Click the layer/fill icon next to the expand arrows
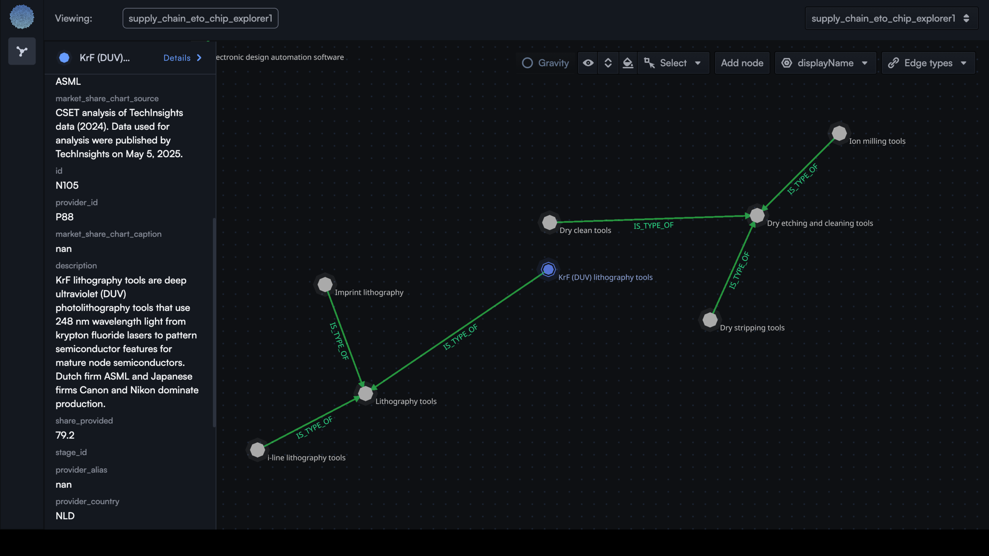Viewport: 989px width, 556px height. [628, 63]
